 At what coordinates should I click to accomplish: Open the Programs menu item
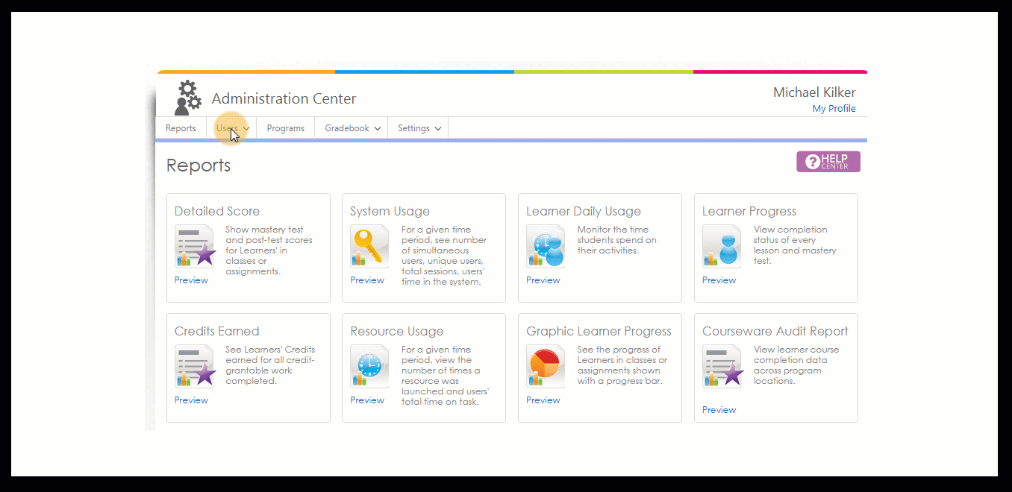click(285, 128)
